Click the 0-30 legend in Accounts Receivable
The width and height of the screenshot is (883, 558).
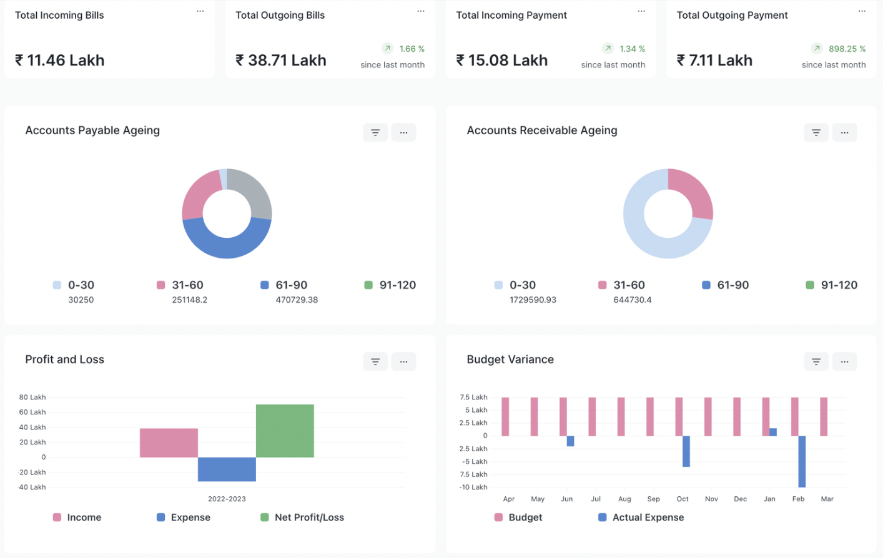coord(514,285)
